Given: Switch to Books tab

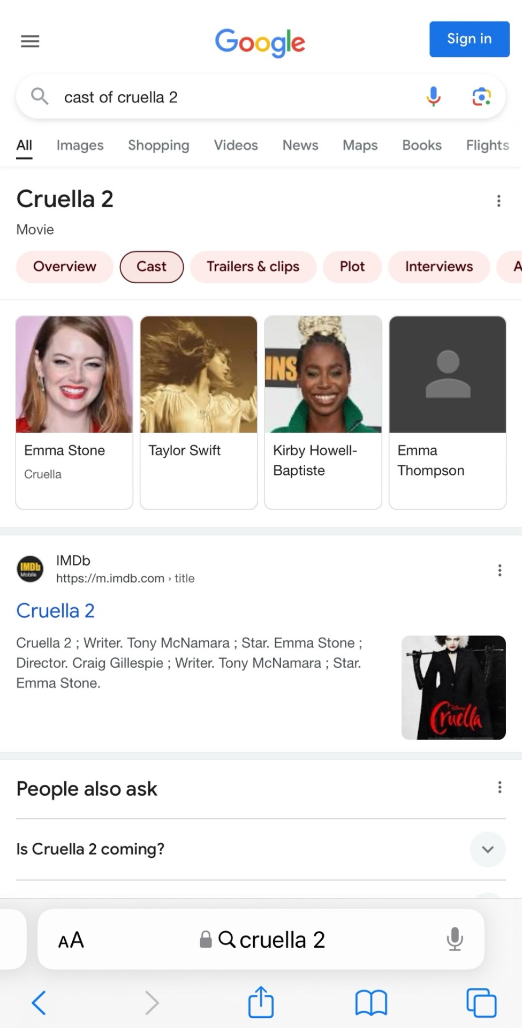Looking at the screenshot, I should (x=422, y=145).
